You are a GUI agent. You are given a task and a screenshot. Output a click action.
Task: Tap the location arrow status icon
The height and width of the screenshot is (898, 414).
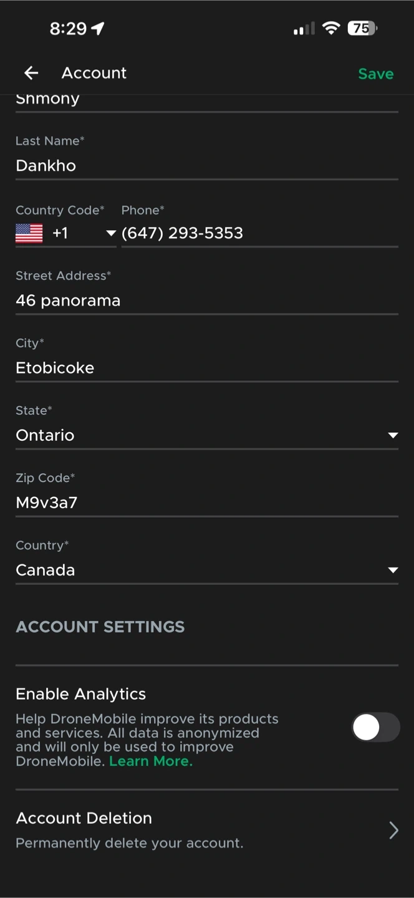tap(98, 29)
